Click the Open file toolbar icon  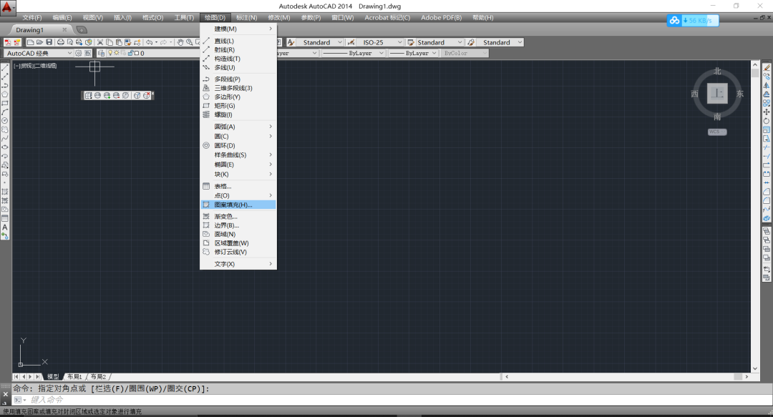40,42
